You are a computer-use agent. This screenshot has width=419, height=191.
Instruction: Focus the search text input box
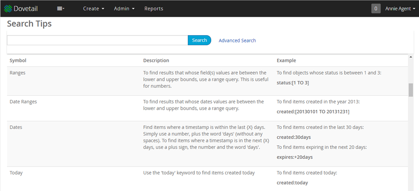pyautogui.click(x=97, y=40)
